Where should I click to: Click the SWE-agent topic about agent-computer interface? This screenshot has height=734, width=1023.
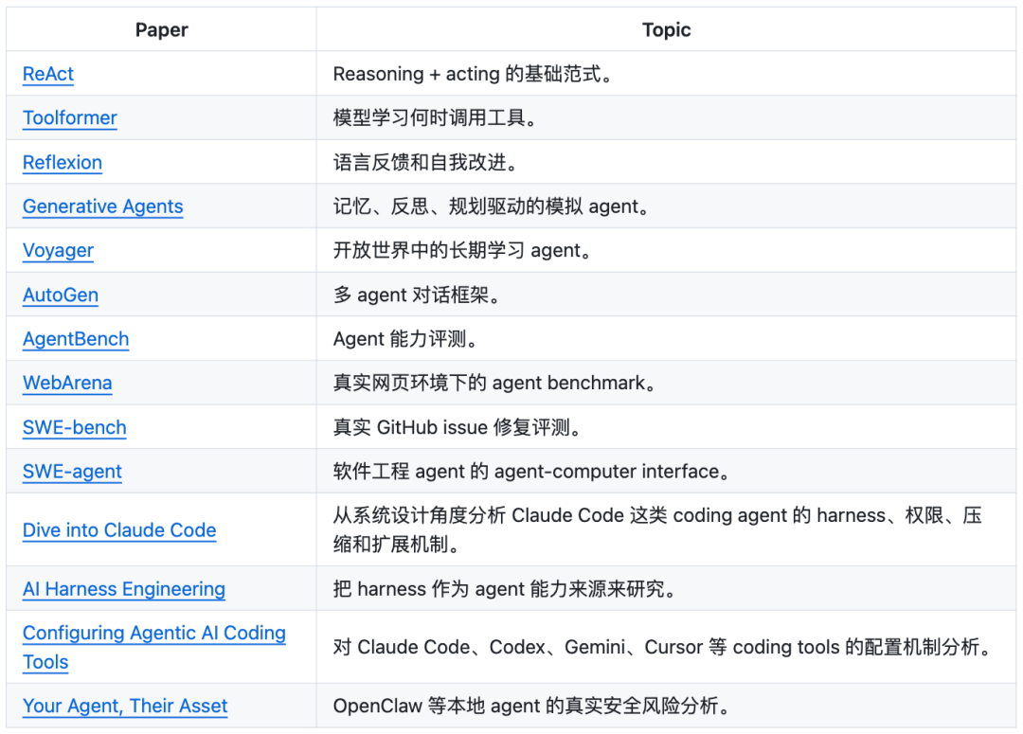(531, 471)
